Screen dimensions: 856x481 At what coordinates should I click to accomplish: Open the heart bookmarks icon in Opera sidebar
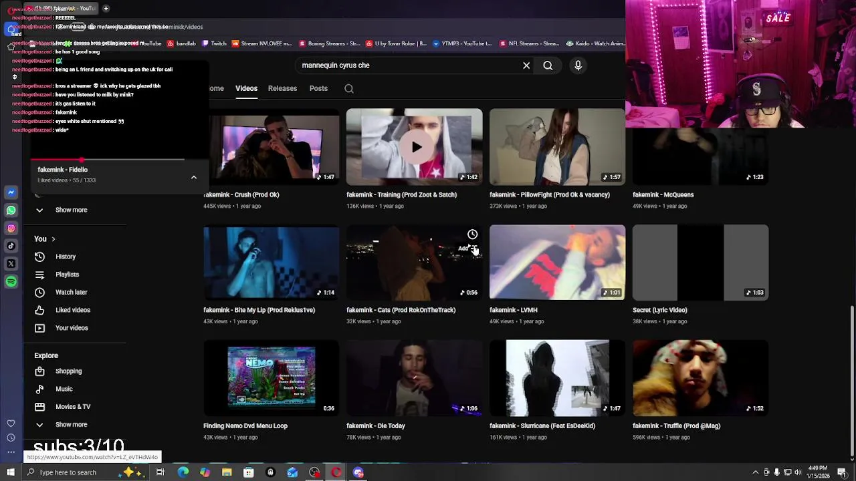tap(11, 424)
